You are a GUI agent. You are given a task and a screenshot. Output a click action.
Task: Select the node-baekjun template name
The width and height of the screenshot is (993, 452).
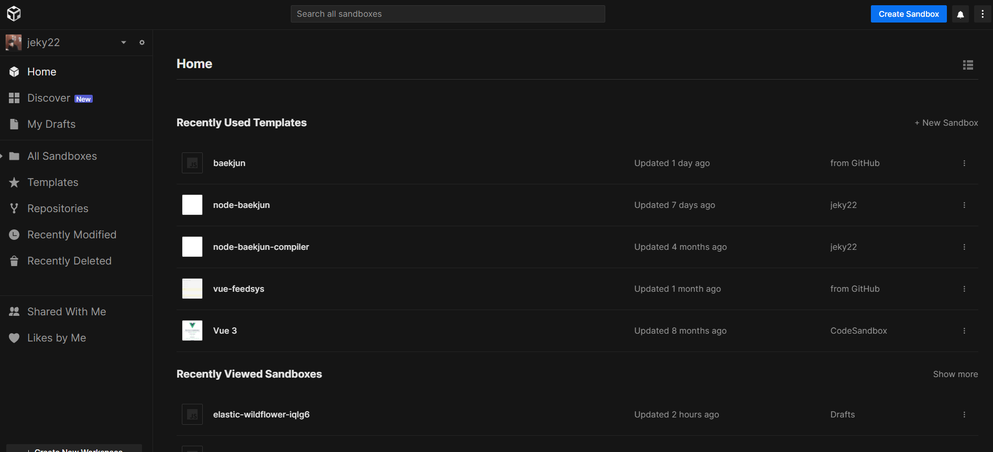coord(242,205)
